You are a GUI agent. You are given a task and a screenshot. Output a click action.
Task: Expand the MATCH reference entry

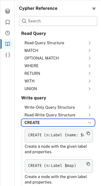pos(58,51)
